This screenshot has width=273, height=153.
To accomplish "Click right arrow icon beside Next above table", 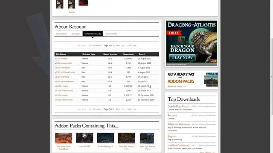I will click(123, 45).
